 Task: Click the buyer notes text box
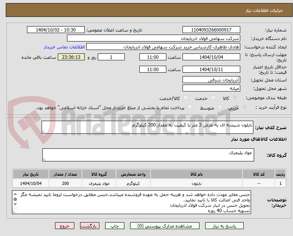pyautogui.click(x=131, y=202)
